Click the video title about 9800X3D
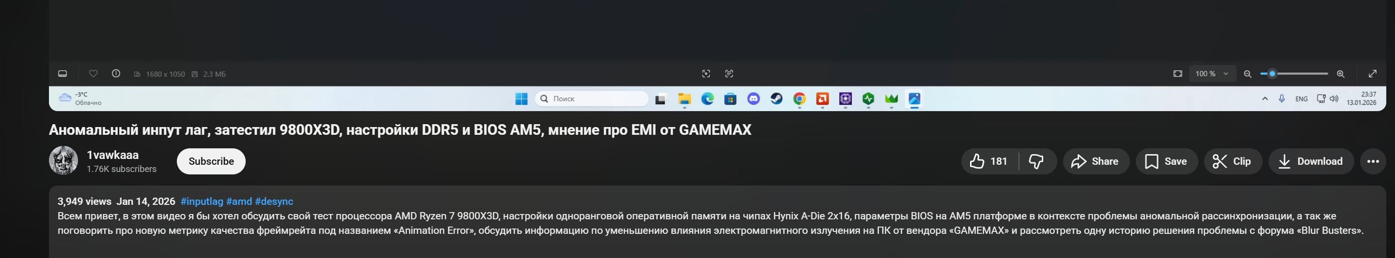 tap(400, 130)
